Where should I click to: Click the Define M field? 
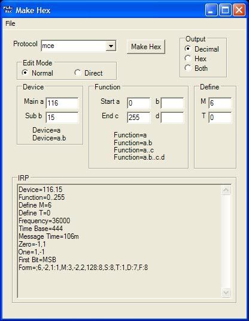pos(220,103)
